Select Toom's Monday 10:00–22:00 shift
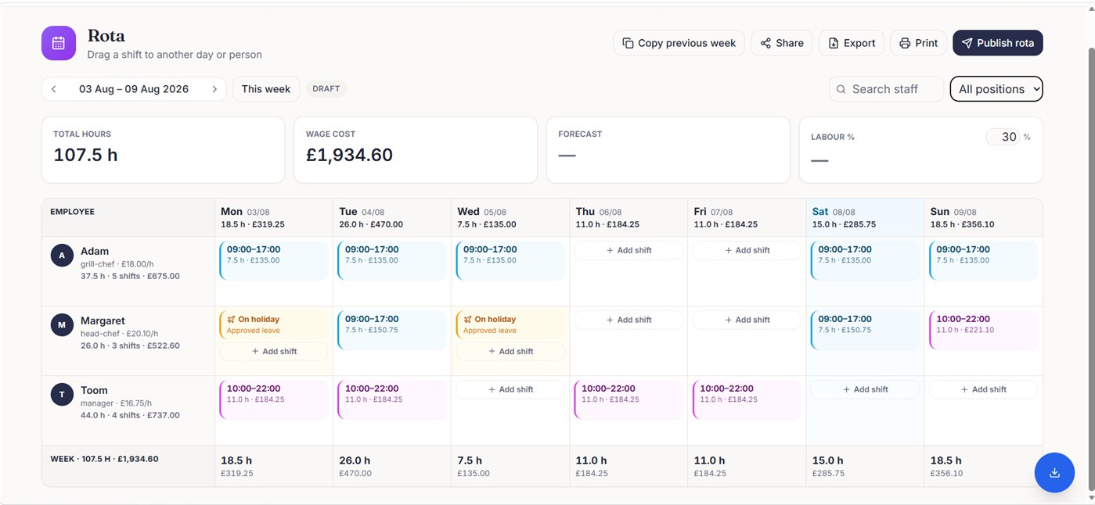 pyautogui.click(x=274, y=399)
